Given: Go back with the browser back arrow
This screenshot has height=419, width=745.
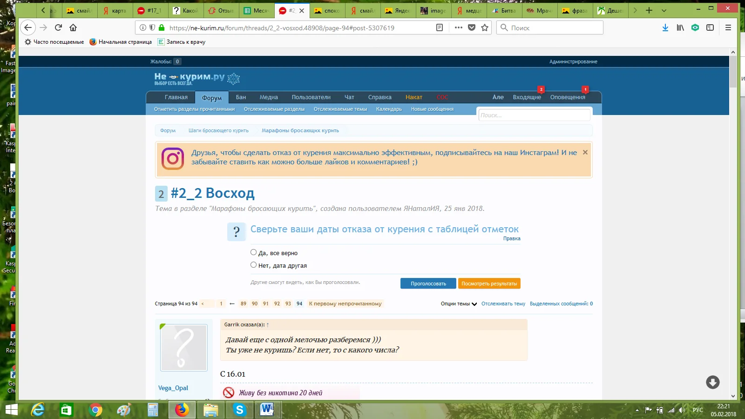Looking at the screenshot, I should [x=28, y=27].
